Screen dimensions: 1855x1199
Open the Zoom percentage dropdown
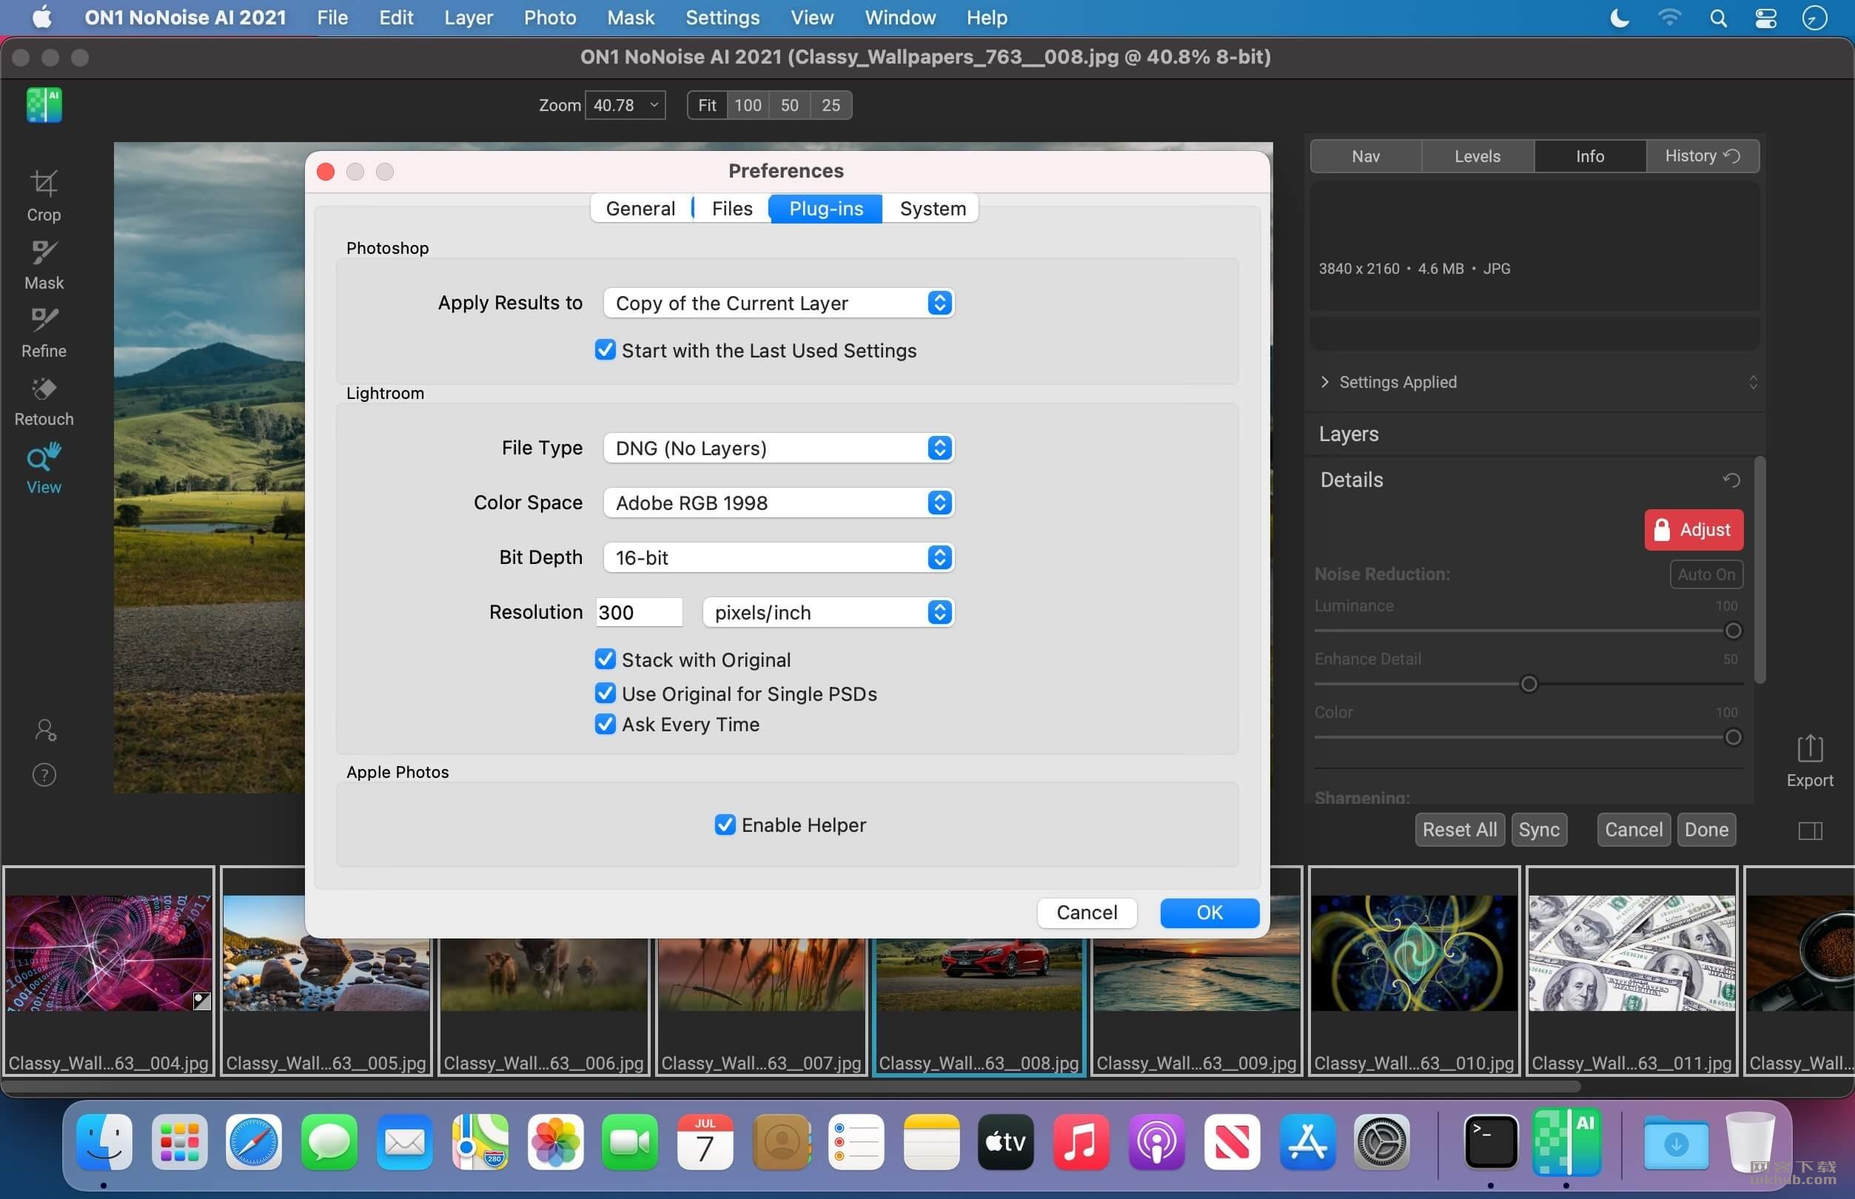tap(625, 105)
